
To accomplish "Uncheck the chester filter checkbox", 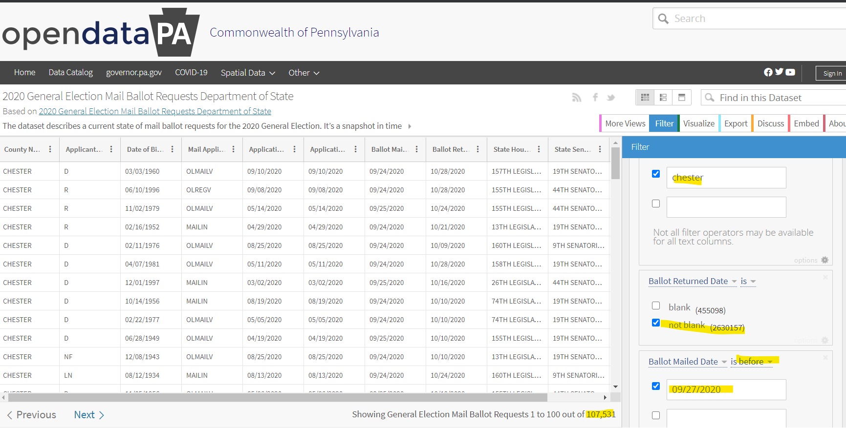I will pos(656,174).
